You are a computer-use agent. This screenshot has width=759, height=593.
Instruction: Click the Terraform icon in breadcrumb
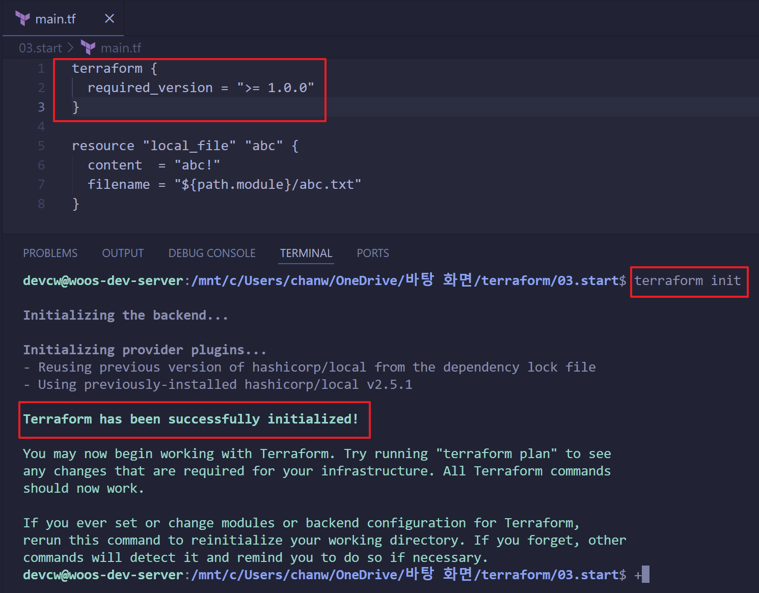pos(88,48)
